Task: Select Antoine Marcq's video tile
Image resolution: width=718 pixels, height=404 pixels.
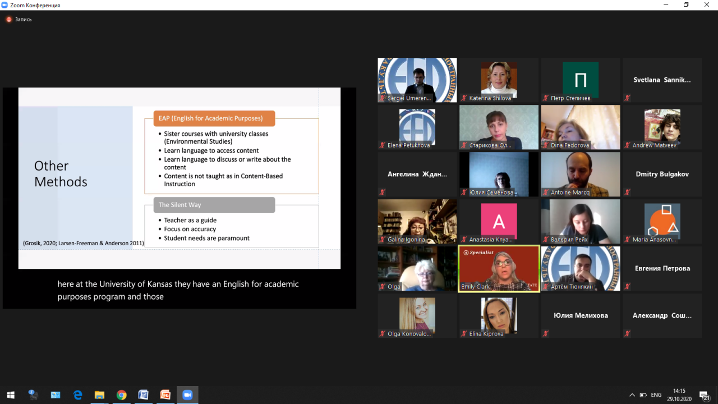Action: (x=580, y=174)
